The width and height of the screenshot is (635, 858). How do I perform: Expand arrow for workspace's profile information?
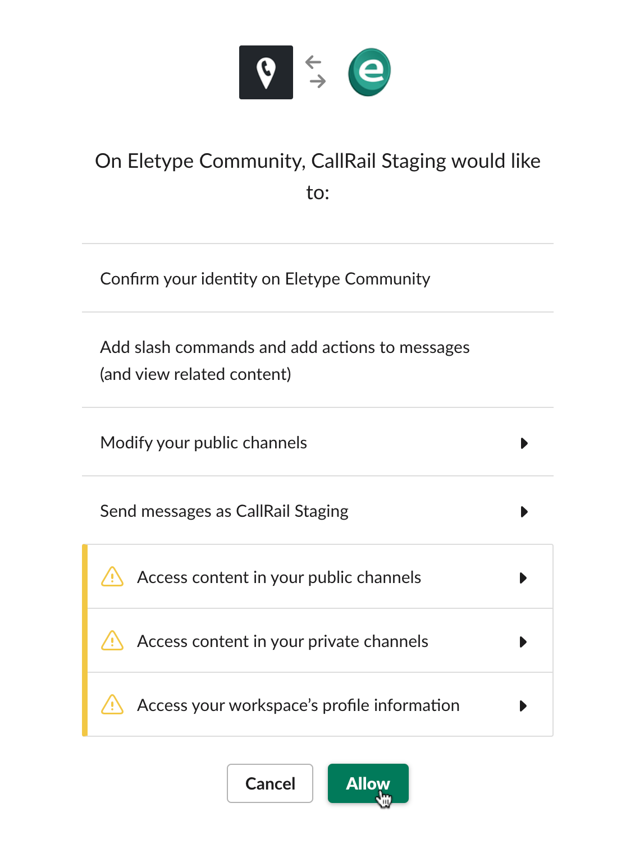[x=523, y=706]
